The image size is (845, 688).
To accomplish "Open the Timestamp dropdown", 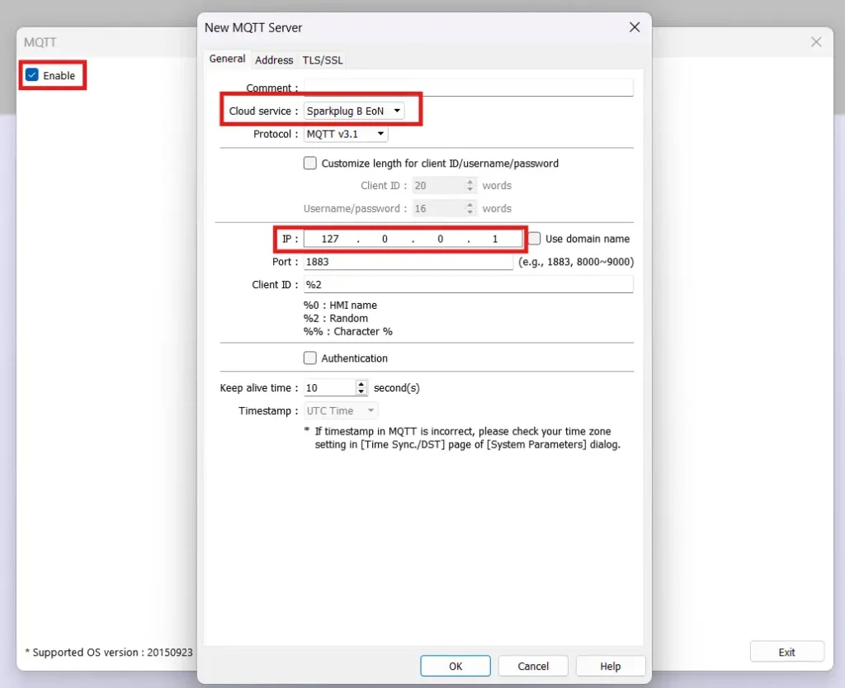I will tap(369, 410).
